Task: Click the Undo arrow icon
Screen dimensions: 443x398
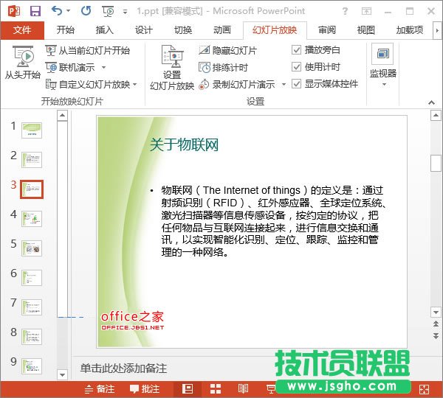Action: click(x=57, y=11)
